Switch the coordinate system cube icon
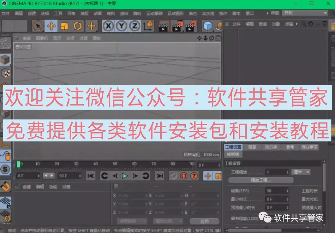335x233 pixels. click(x=148, y=26)
